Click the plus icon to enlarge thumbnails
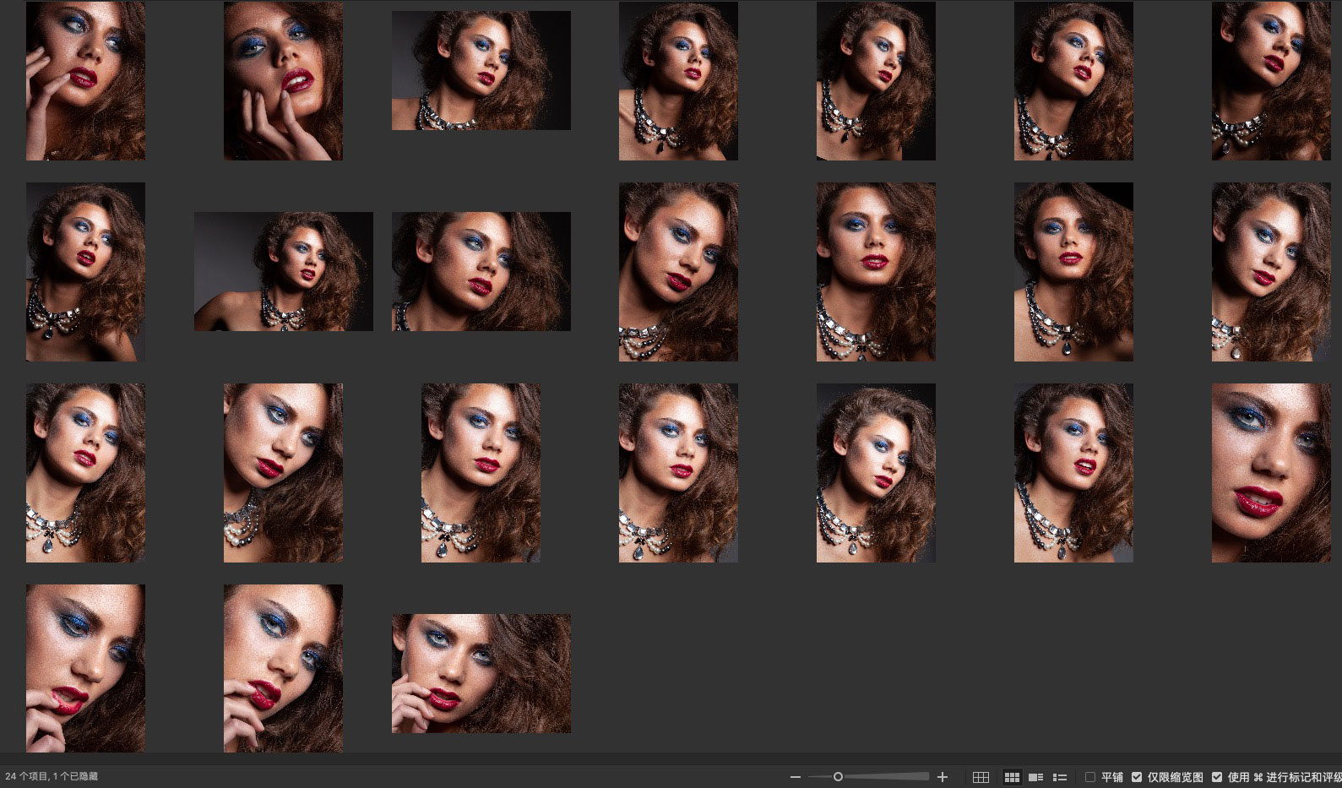Image resolution: width=1342 pixels, height=788 pixels. coord(943,777)
